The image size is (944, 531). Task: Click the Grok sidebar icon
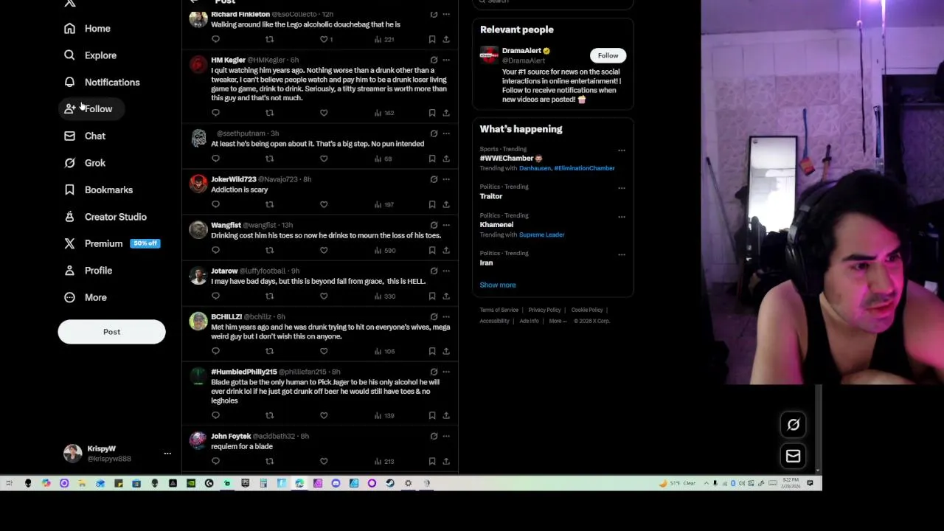[x=69, y=163]
